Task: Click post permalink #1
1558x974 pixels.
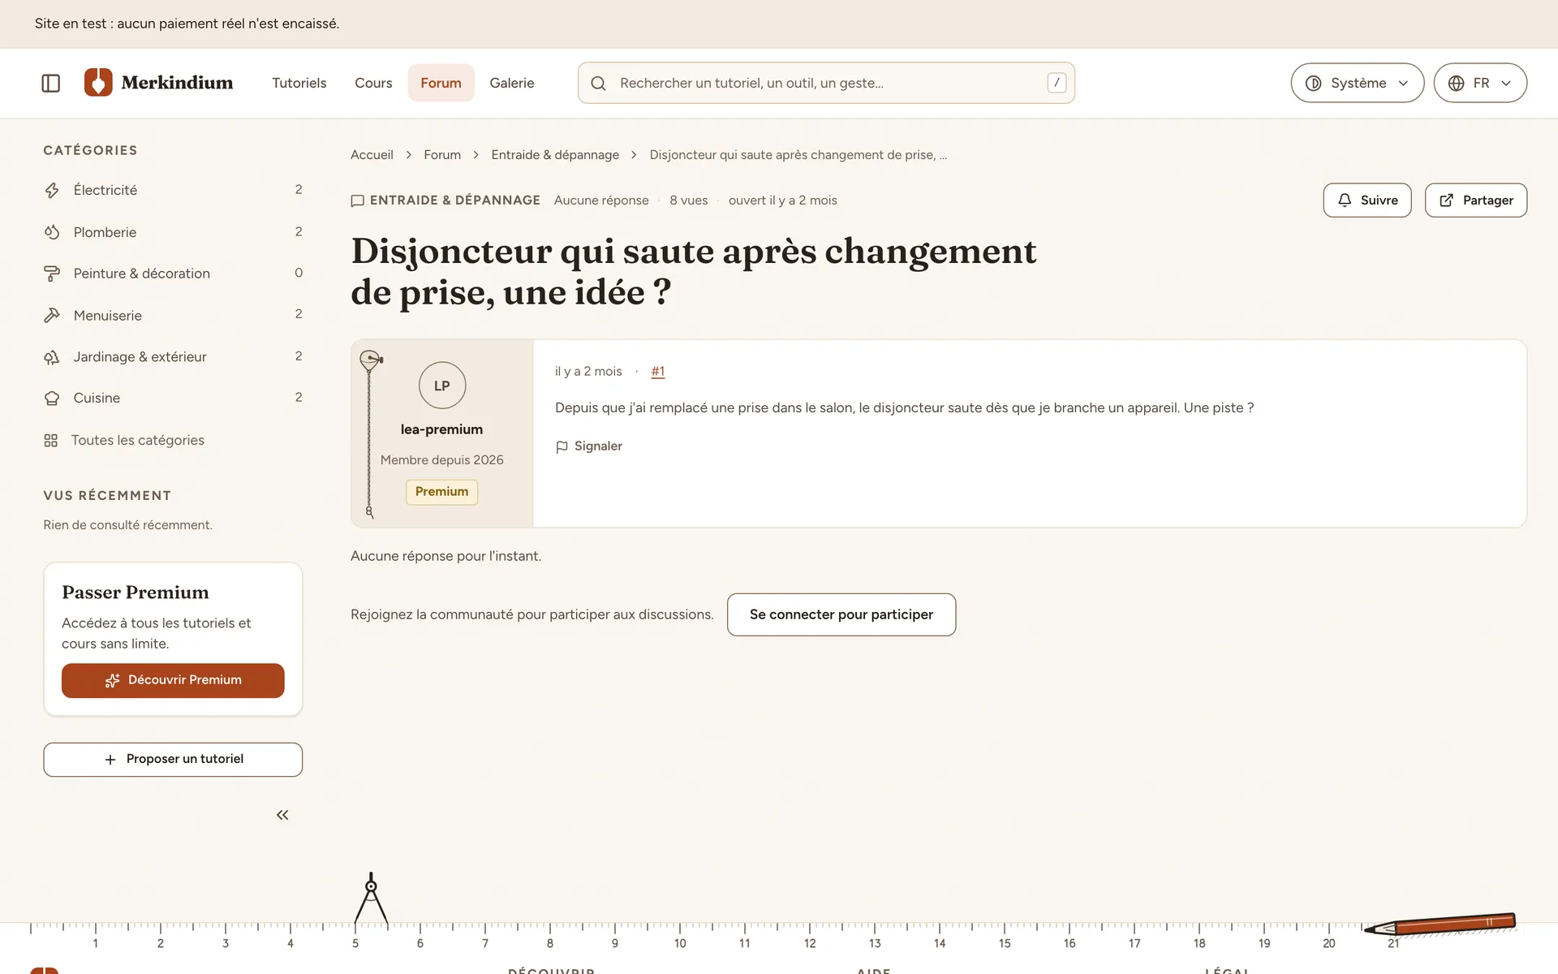Action: [658, 372]
